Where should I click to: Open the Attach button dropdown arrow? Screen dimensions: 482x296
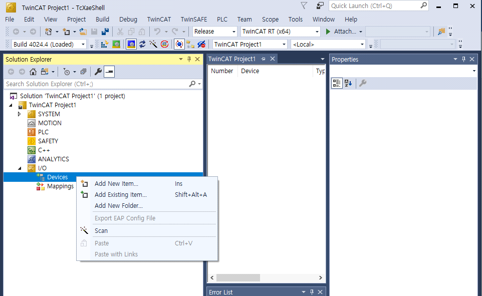pos(361,32)
